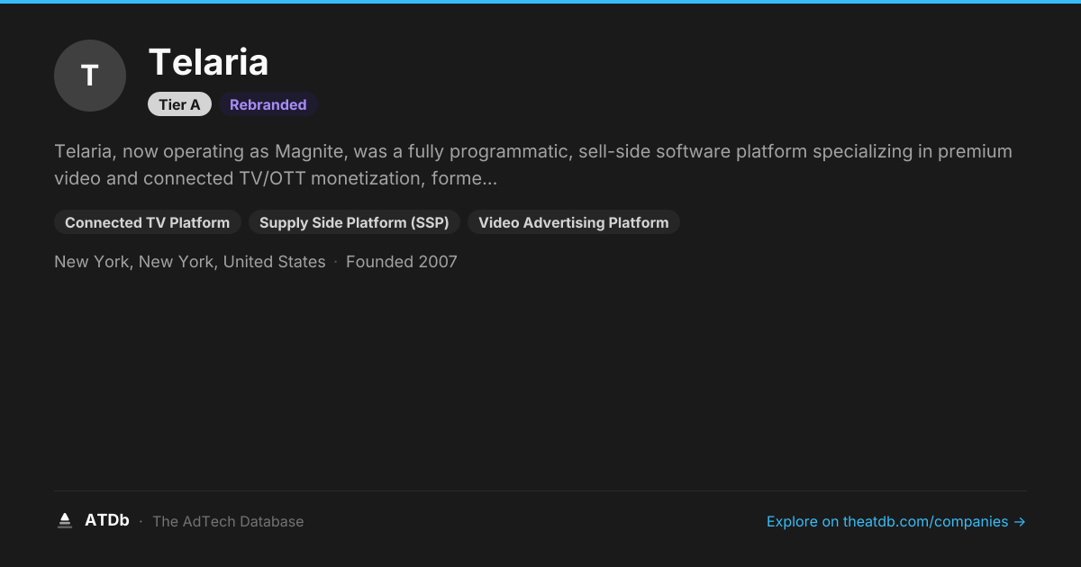The height and width of the screenshot is (567, 1081).
Task: Select the Rebranded badge
Action: tap(268, 104)
